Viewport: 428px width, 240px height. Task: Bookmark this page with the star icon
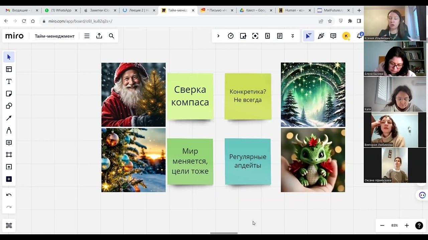pyautogui.click(x=330, y=21)
